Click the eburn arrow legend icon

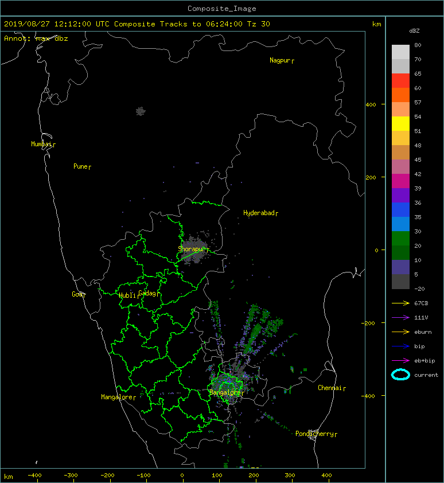(x=400, y=332)
